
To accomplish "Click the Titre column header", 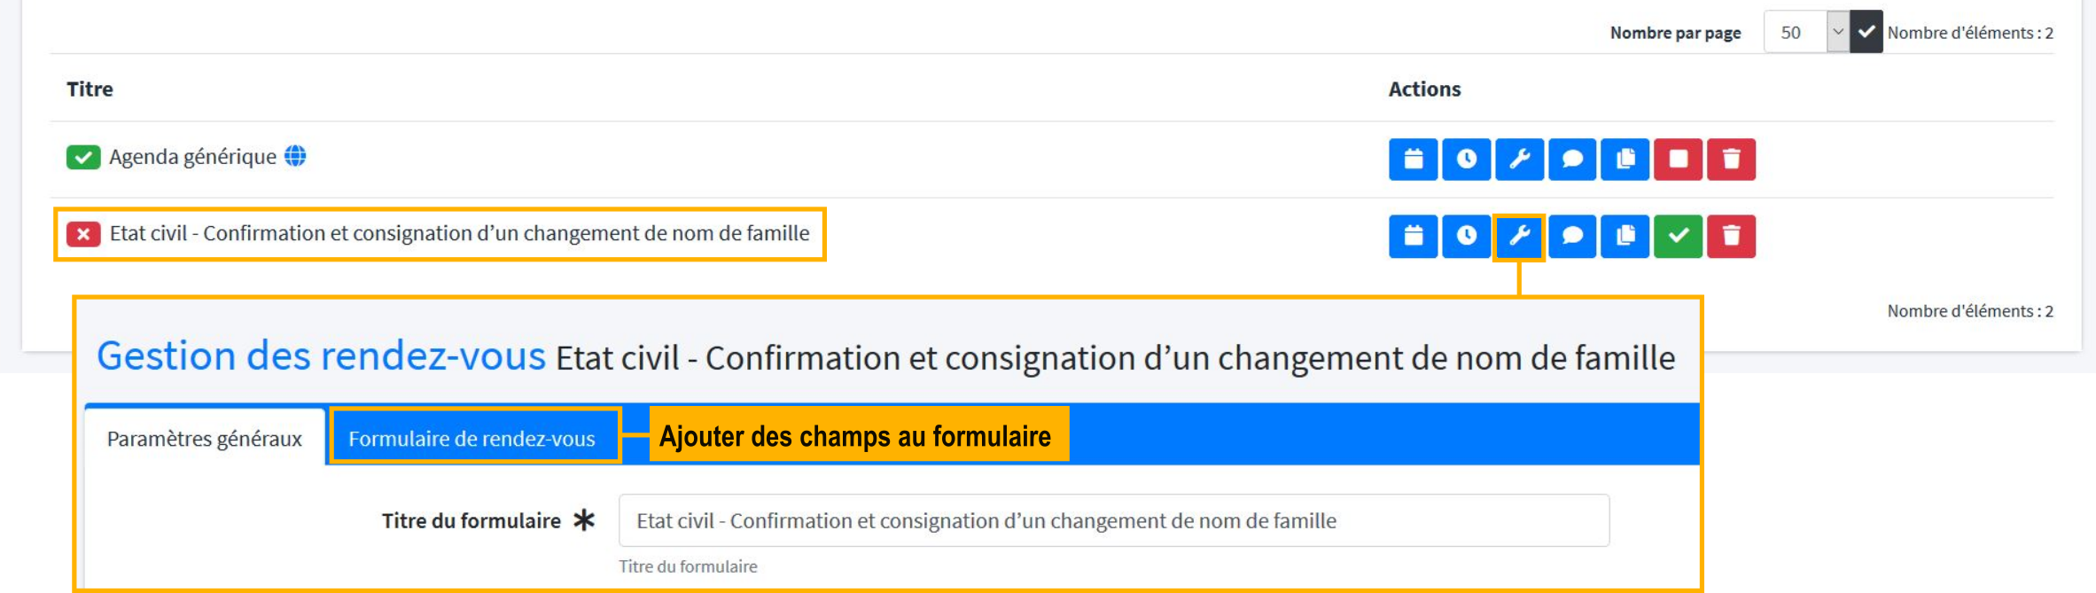I will coord(90,89).
